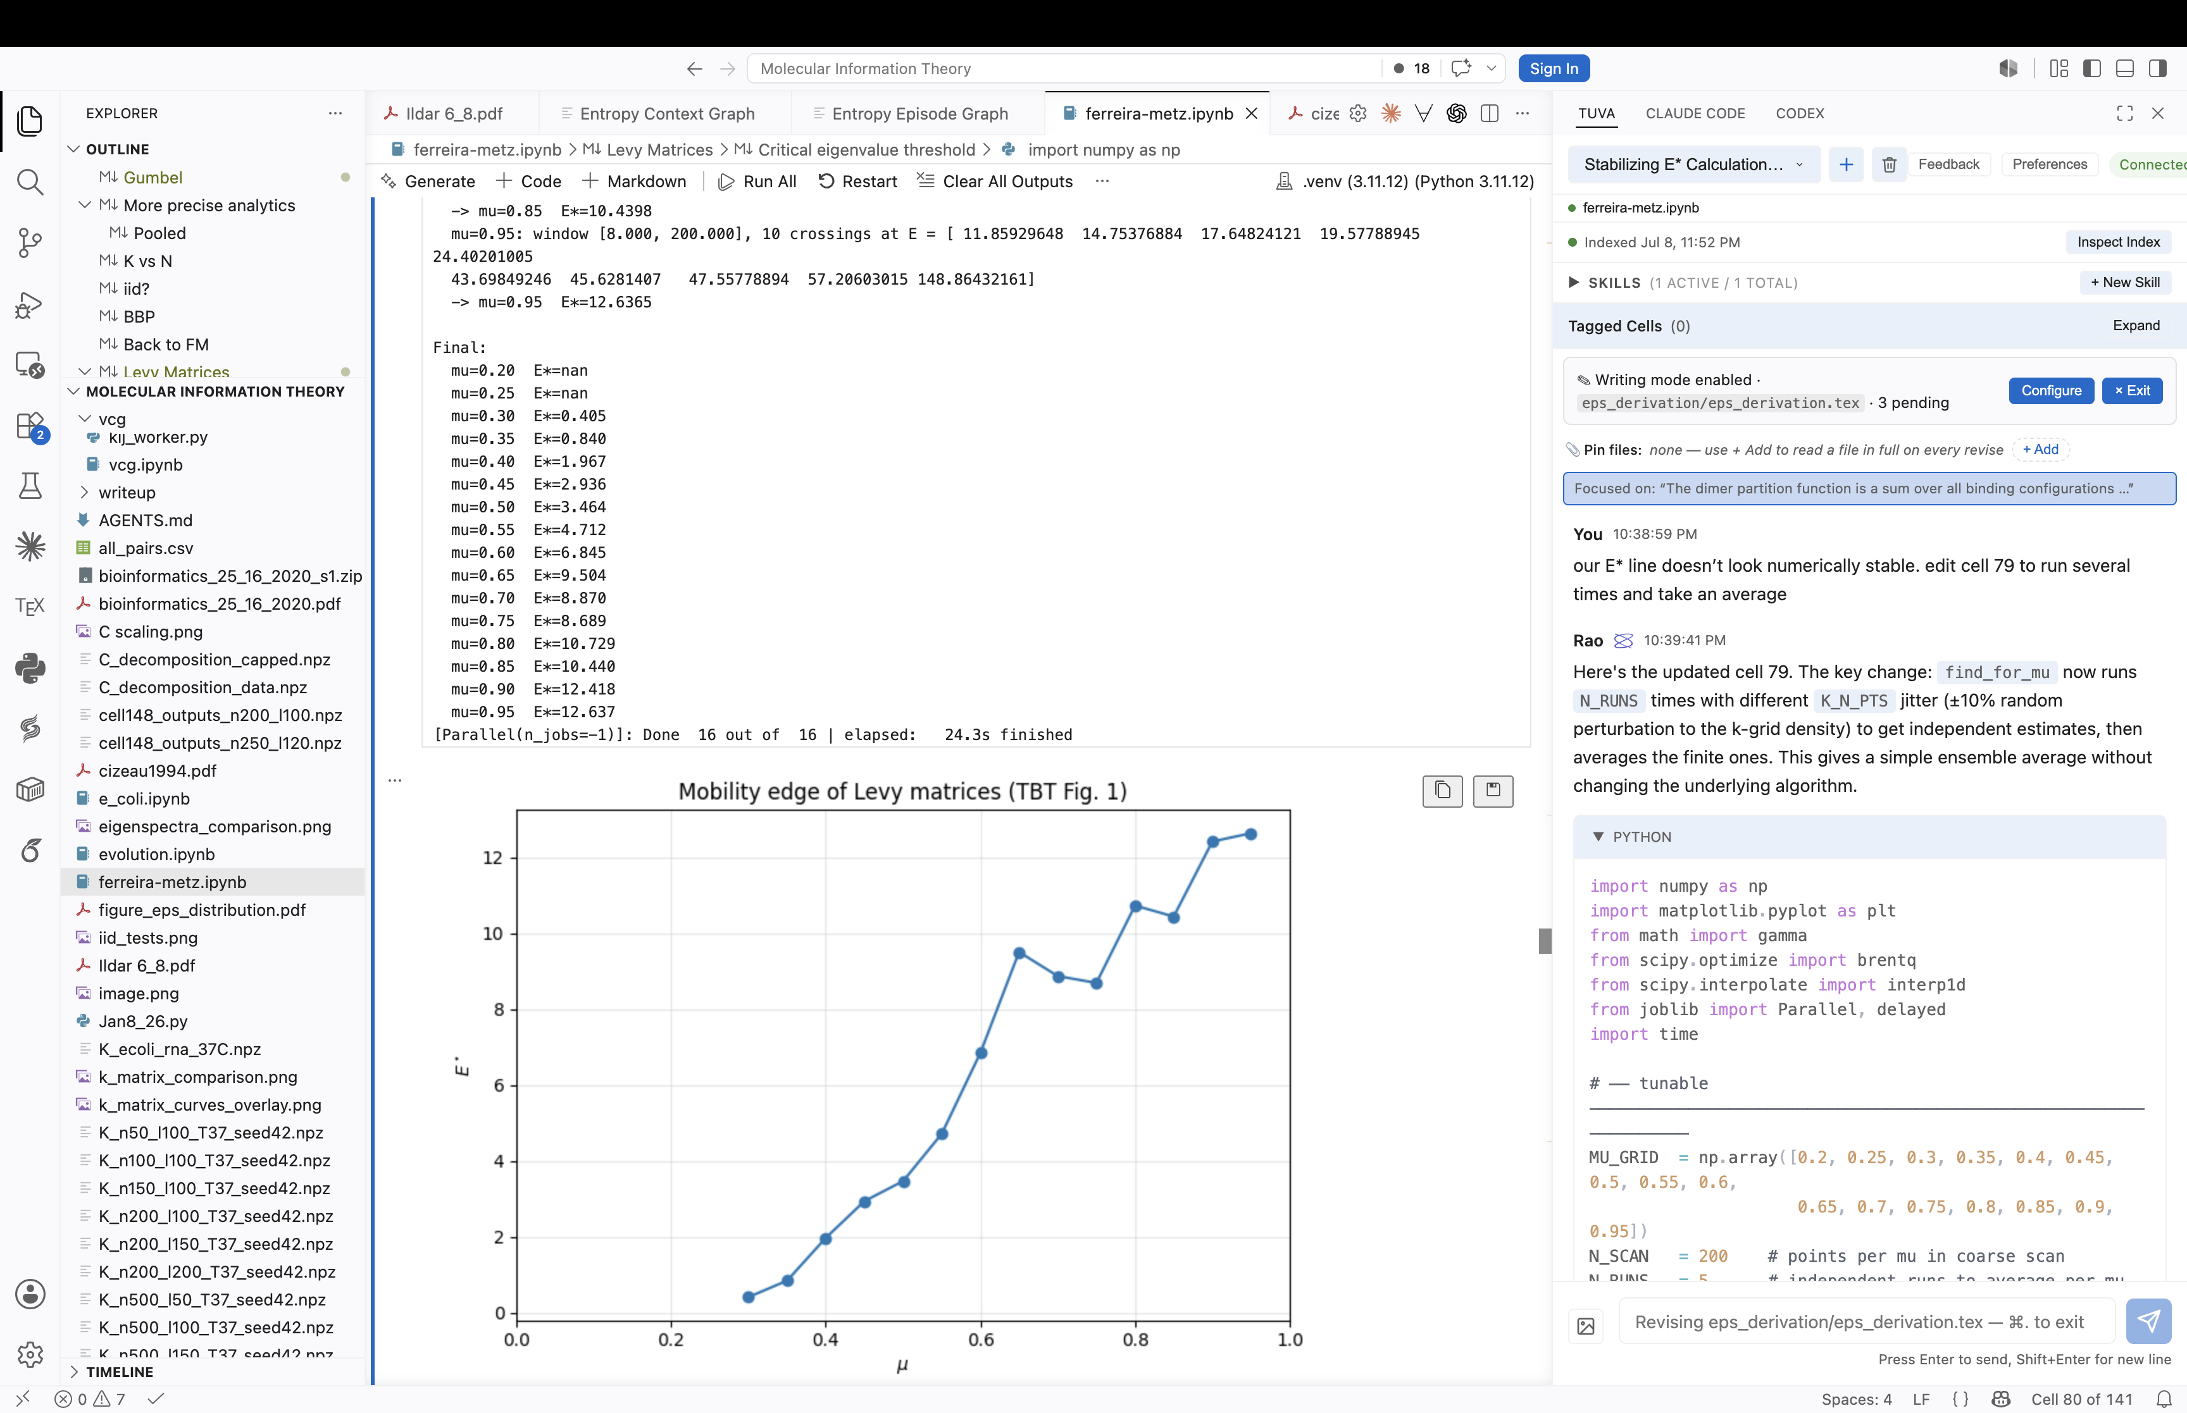This screenshot has width=2187, height=1413.
Task: Save the plot output image
Action: click(1493, 790)
